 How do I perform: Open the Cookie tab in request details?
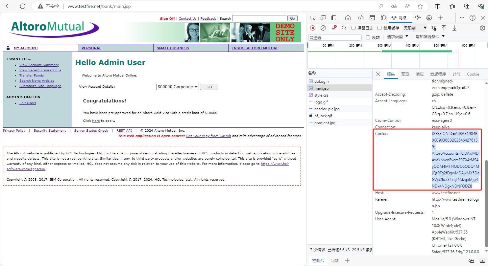pos(473,74)
